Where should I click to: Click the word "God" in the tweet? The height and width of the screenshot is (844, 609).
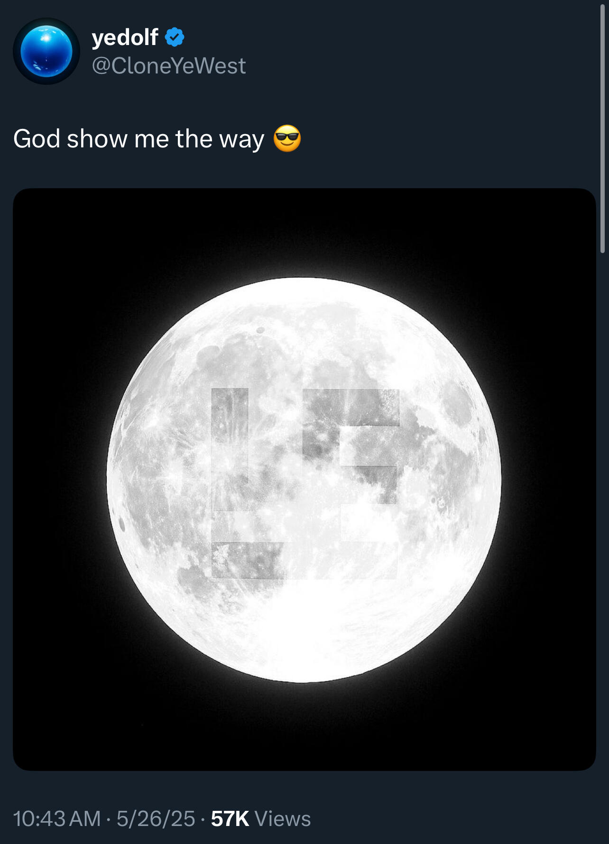pos(37,139)
